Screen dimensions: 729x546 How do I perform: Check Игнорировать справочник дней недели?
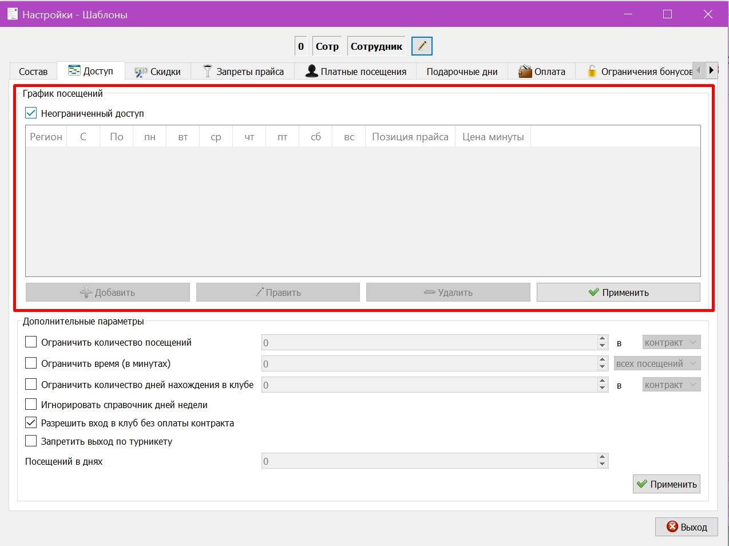[x=31, y=405]
